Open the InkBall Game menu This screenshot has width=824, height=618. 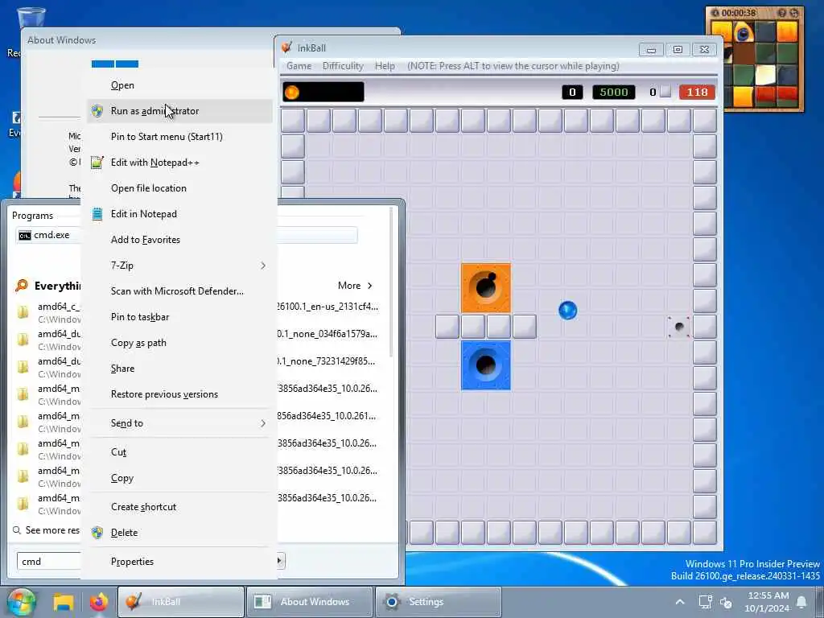pos(299,66)
